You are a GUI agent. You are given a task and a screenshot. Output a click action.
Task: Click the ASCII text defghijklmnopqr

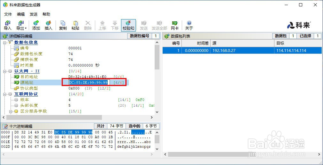click(134, 147)
